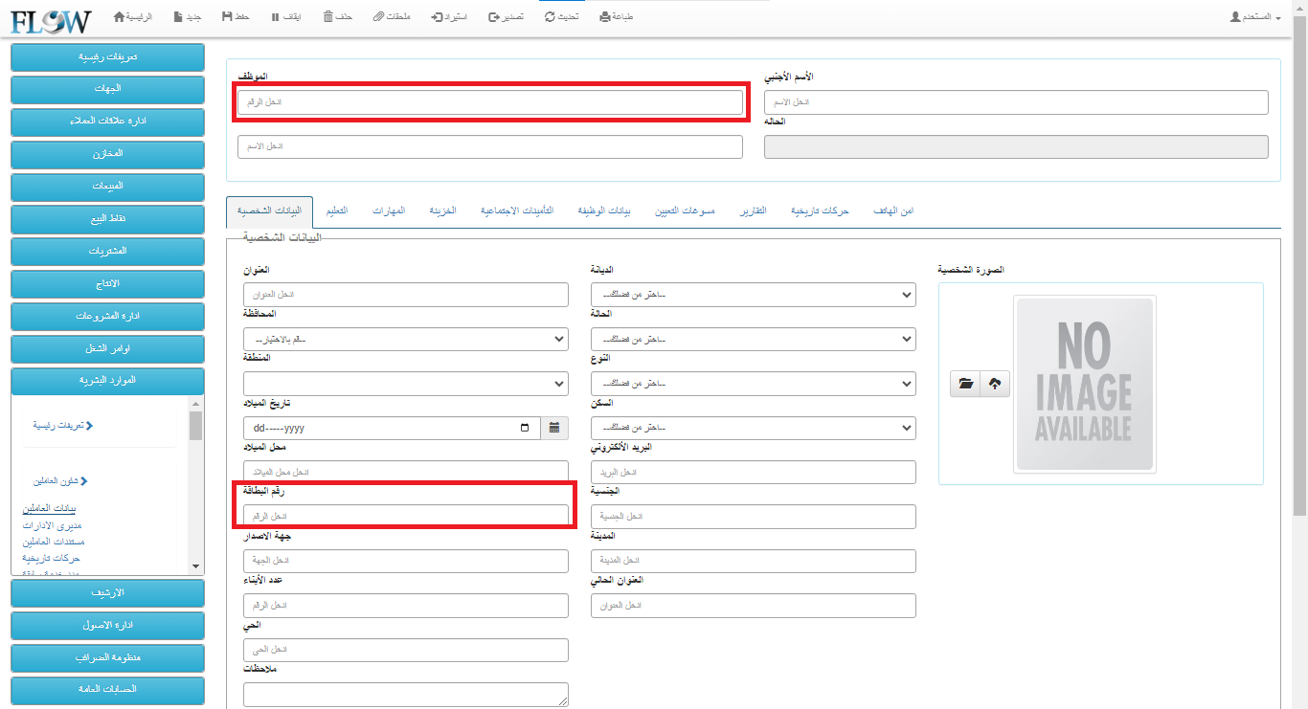This screenshot has height=709, width=1308.
Task: Click the Refresh (تحديث) toolbar icon
Action: (x=550, y=17)
